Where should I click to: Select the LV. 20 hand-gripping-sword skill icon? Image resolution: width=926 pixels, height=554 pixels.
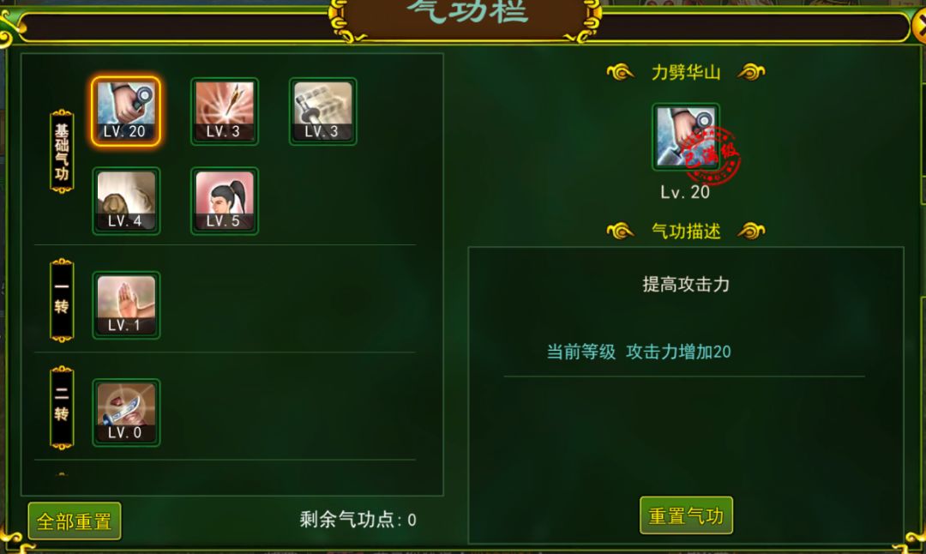(126, 111)
